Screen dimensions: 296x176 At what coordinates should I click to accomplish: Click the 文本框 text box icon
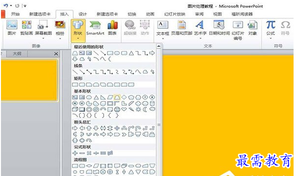pyautogui.click(x=163, y=28)
